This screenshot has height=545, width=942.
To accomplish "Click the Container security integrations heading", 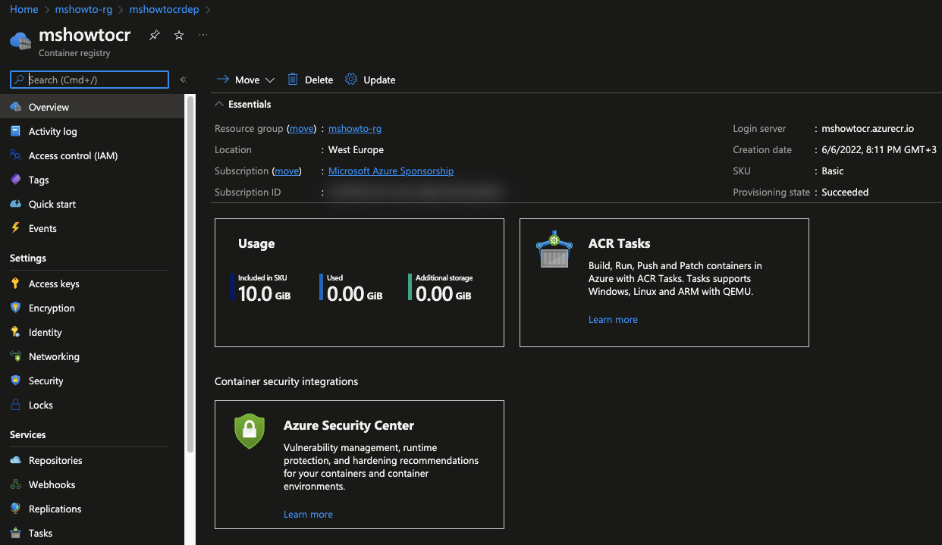I will pyautogui.click(x=286, y=381).
